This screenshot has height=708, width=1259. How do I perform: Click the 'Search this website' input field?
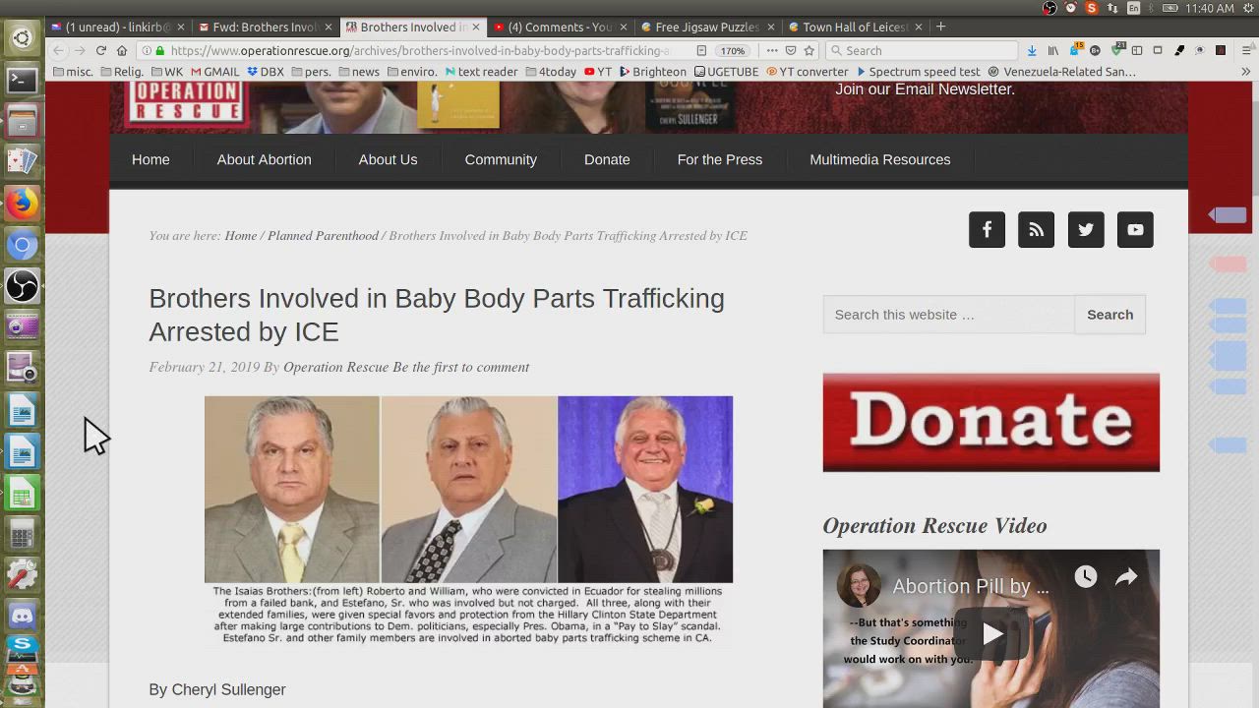[x=948, y=315]
